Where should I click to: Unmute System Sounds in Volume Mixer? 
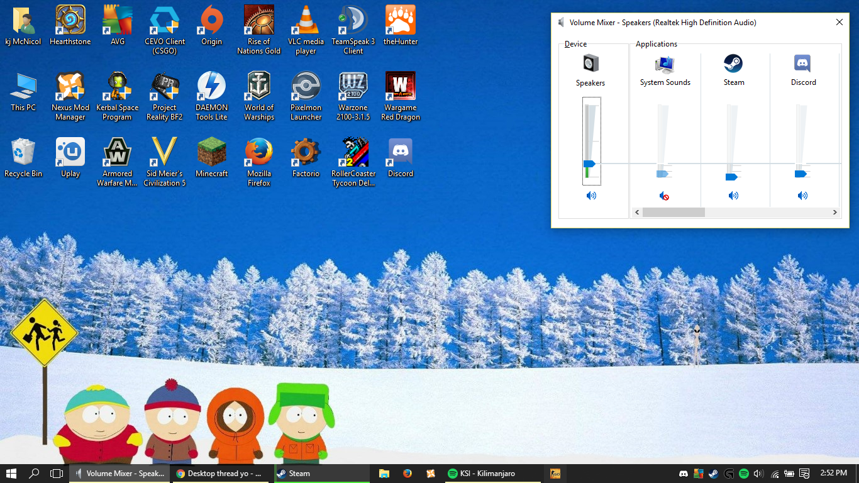coord(664,196)
